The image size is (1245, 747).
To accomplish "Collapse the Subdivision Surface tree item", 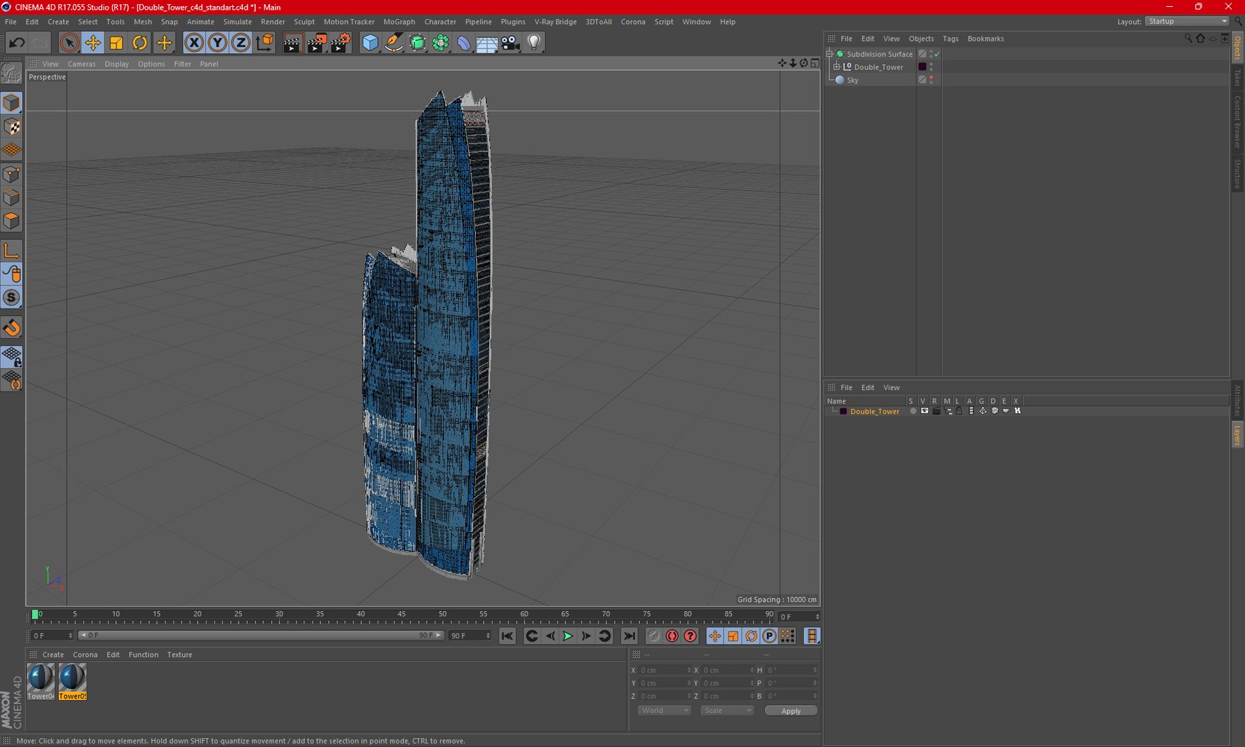I will click(x=829, y=54).
